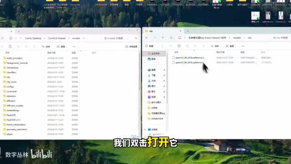
Task: Click Comfy-Desktop breadcrumb in models window
Action: [33, 38]
